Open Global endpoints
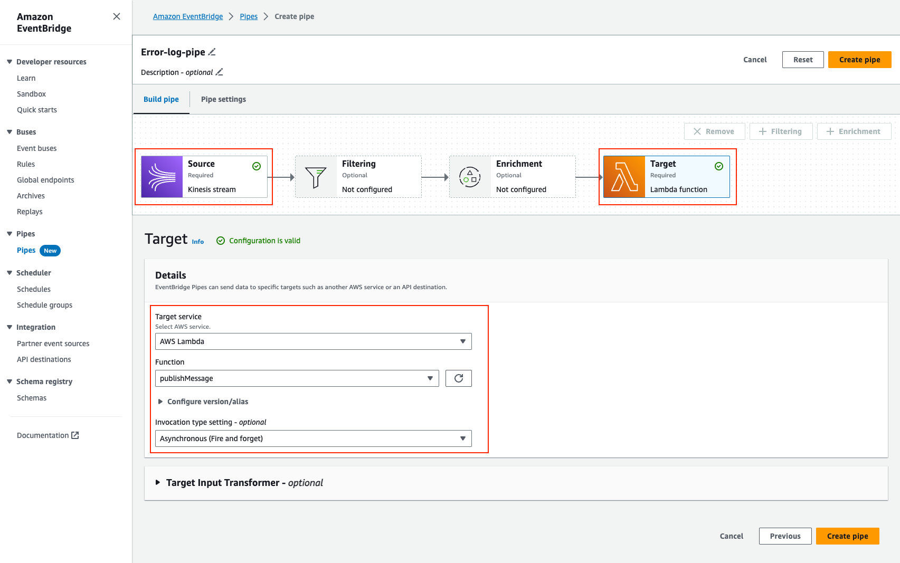The height and width of the screenshot is (563, 900). [45, 180]
